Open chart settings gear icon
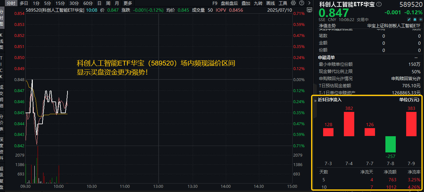This screenshot has height=192, width=424. 293,3
